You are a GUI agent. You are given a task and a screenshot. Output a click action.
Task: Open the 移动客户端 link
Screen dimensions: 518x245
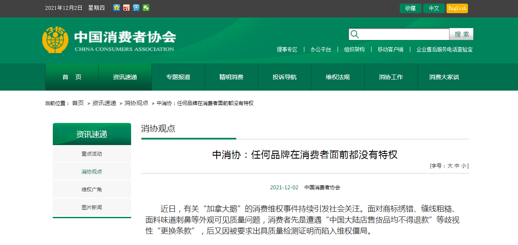tap(390, 49)
